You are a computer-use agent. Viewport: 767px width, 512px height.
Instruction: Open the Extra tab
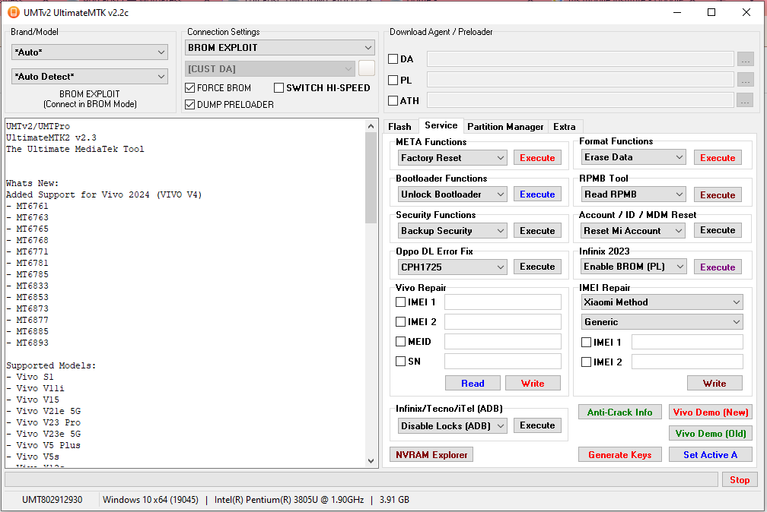[x=565, y=127]
